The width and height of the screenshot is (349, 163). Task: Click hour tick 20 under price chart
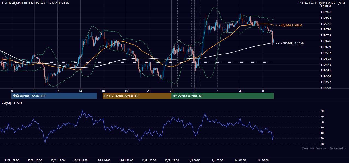149,90
